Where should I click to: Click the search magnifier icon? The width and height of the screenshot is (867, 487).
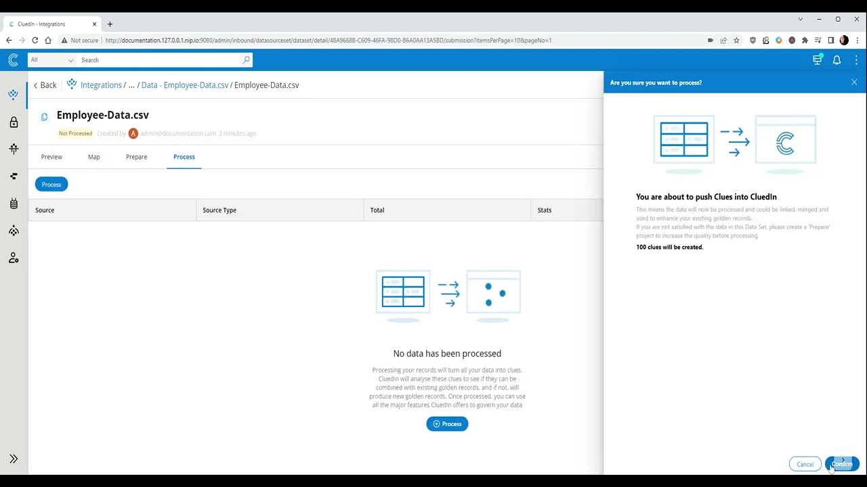(x=246, y=60)
